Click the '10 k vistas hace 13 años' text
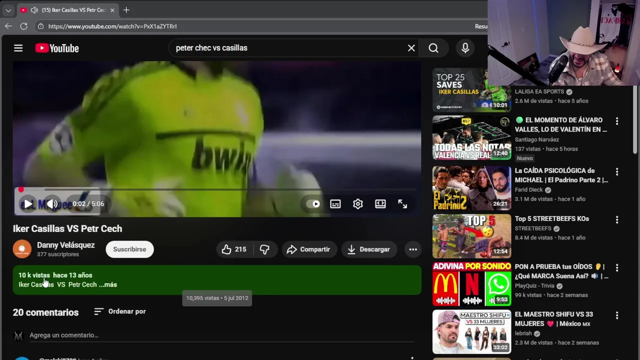The image size is (640, 360). pyautogui.click(x=55, y=275)
